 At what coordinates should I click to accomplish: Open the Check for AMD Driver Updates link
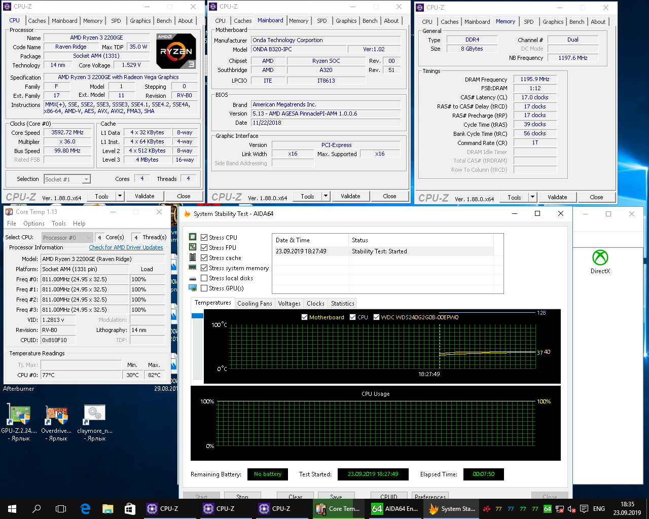(x=126, y=247)
